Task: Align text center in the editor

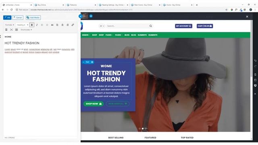Action: [x=62, y=25]
